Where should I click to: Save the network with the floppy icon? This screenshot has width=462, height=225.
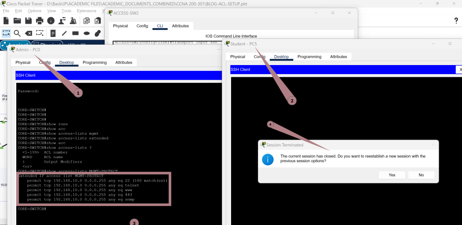(28, 21)
